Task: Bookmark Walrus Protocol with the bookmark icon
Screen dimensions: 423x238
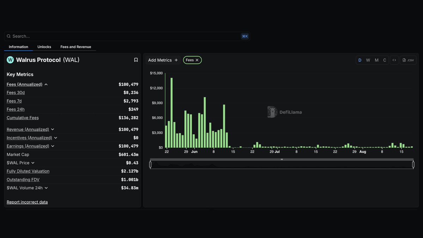Action: (x=136, y=60)
